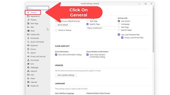Open the Appearance settings folder icon

(28, 16)
